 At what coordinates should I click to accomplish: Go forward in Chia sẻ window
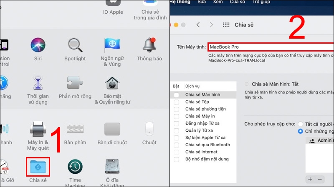211,25
